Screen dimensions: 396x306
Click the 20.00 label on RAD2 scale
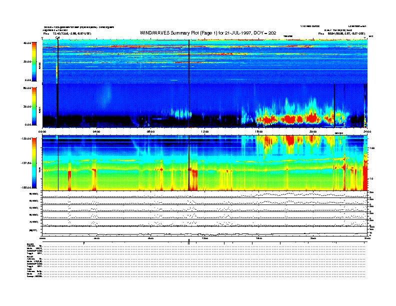[x=27, y=61]
